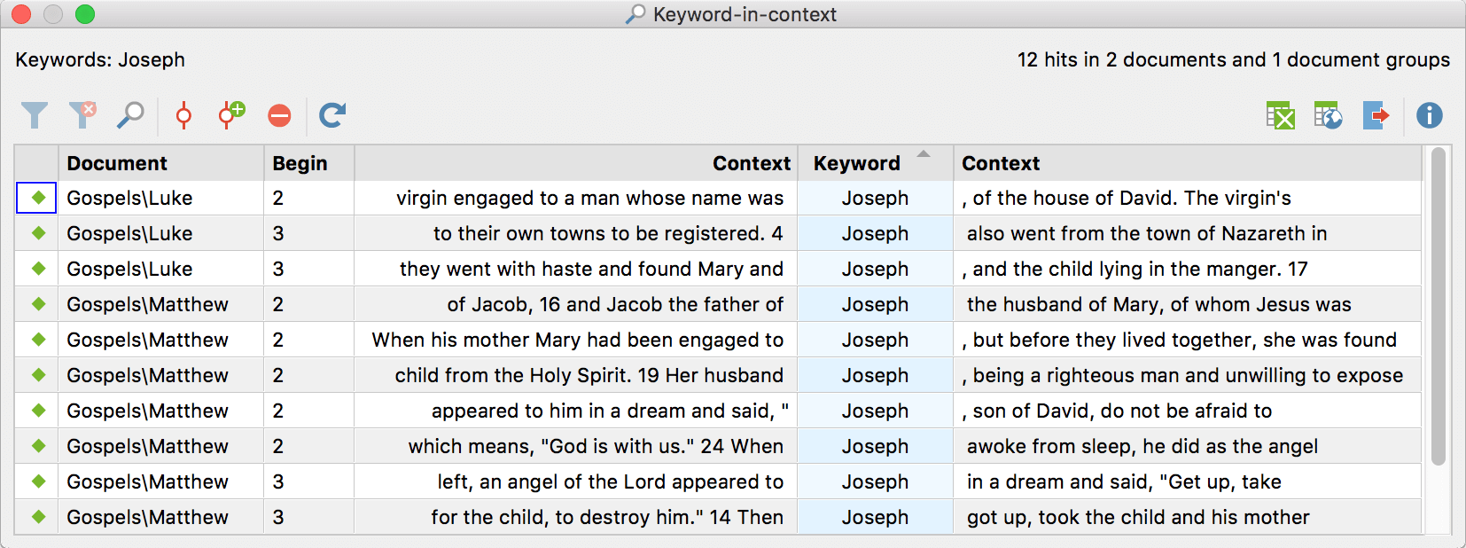Click the red code symbol icon
The image size is (1466, 548).
[183, 115]
